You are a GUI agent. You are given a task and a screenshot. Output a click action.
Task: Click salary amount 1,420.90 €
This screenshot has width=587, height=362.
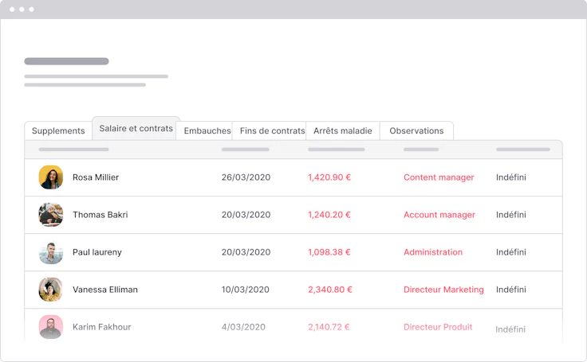tap(329, 177)
